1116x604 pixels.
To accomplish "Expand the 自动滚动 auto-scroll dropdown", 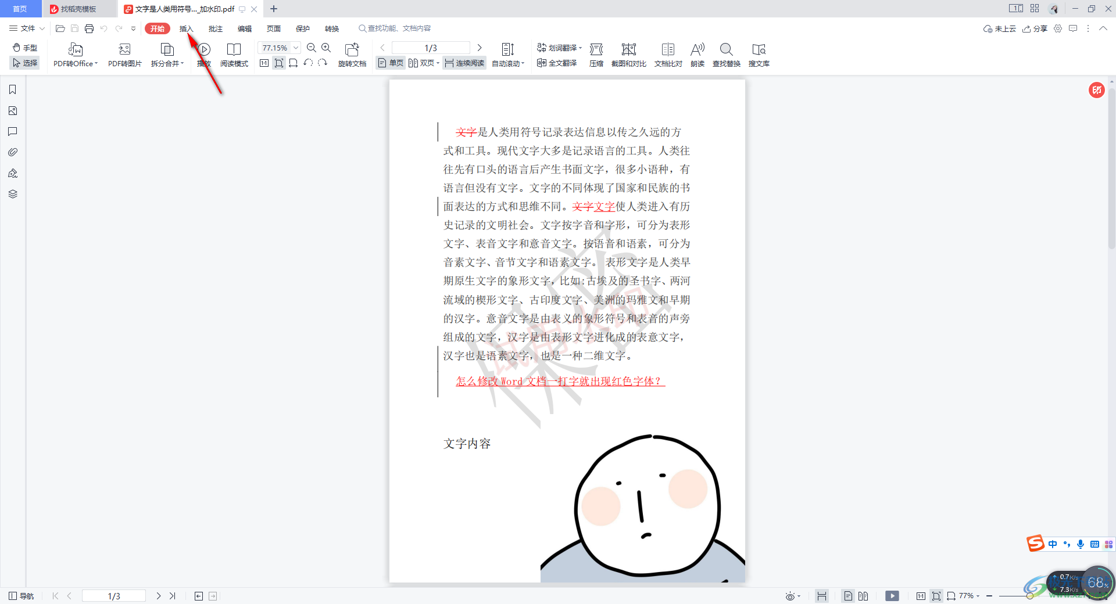I will point(508,56).
